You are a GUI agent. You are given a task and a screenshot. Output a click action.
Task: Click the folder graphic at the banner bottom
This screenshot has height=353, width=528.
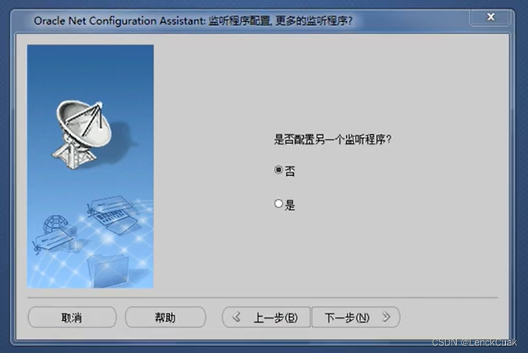point(108,271)
